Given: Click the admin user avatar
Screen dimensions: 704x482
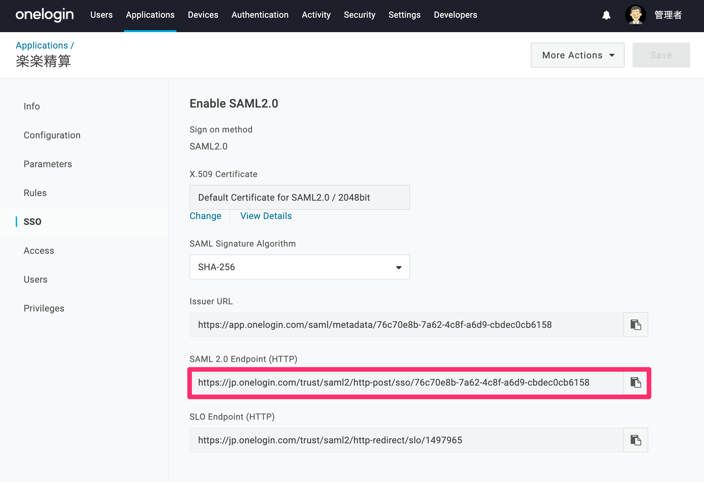Looking at the screenshot, I should [635, 15].
